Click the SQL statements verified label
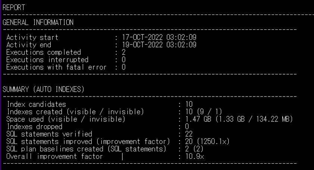Image resolution: width=314 pixels, height=170 pixels. 49,134
